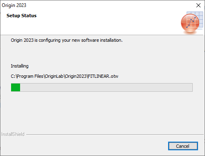Click the Installing status label
The width and height of the screenshot is (205, 156).
pos(20,66)
